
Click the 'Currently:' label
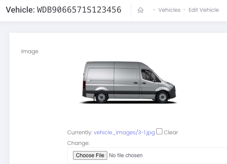pos(80,132)
